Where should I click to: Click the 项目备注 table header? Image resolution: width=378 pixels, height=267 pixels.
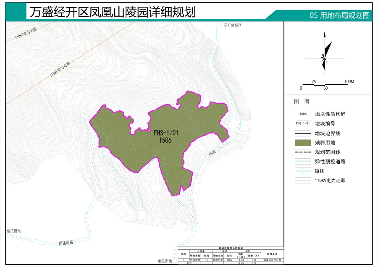click(x=272, y=254)
